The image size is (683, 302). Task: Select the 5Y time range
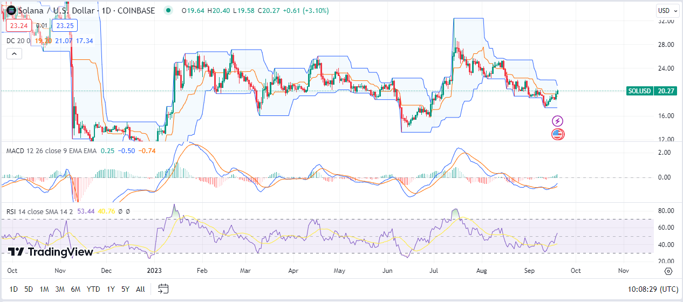(x=125, y=289)
